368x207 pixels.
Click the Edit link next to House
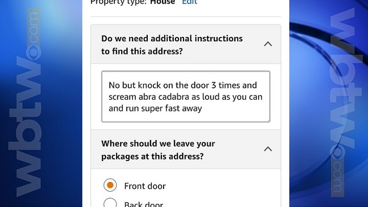click(190, 2)
